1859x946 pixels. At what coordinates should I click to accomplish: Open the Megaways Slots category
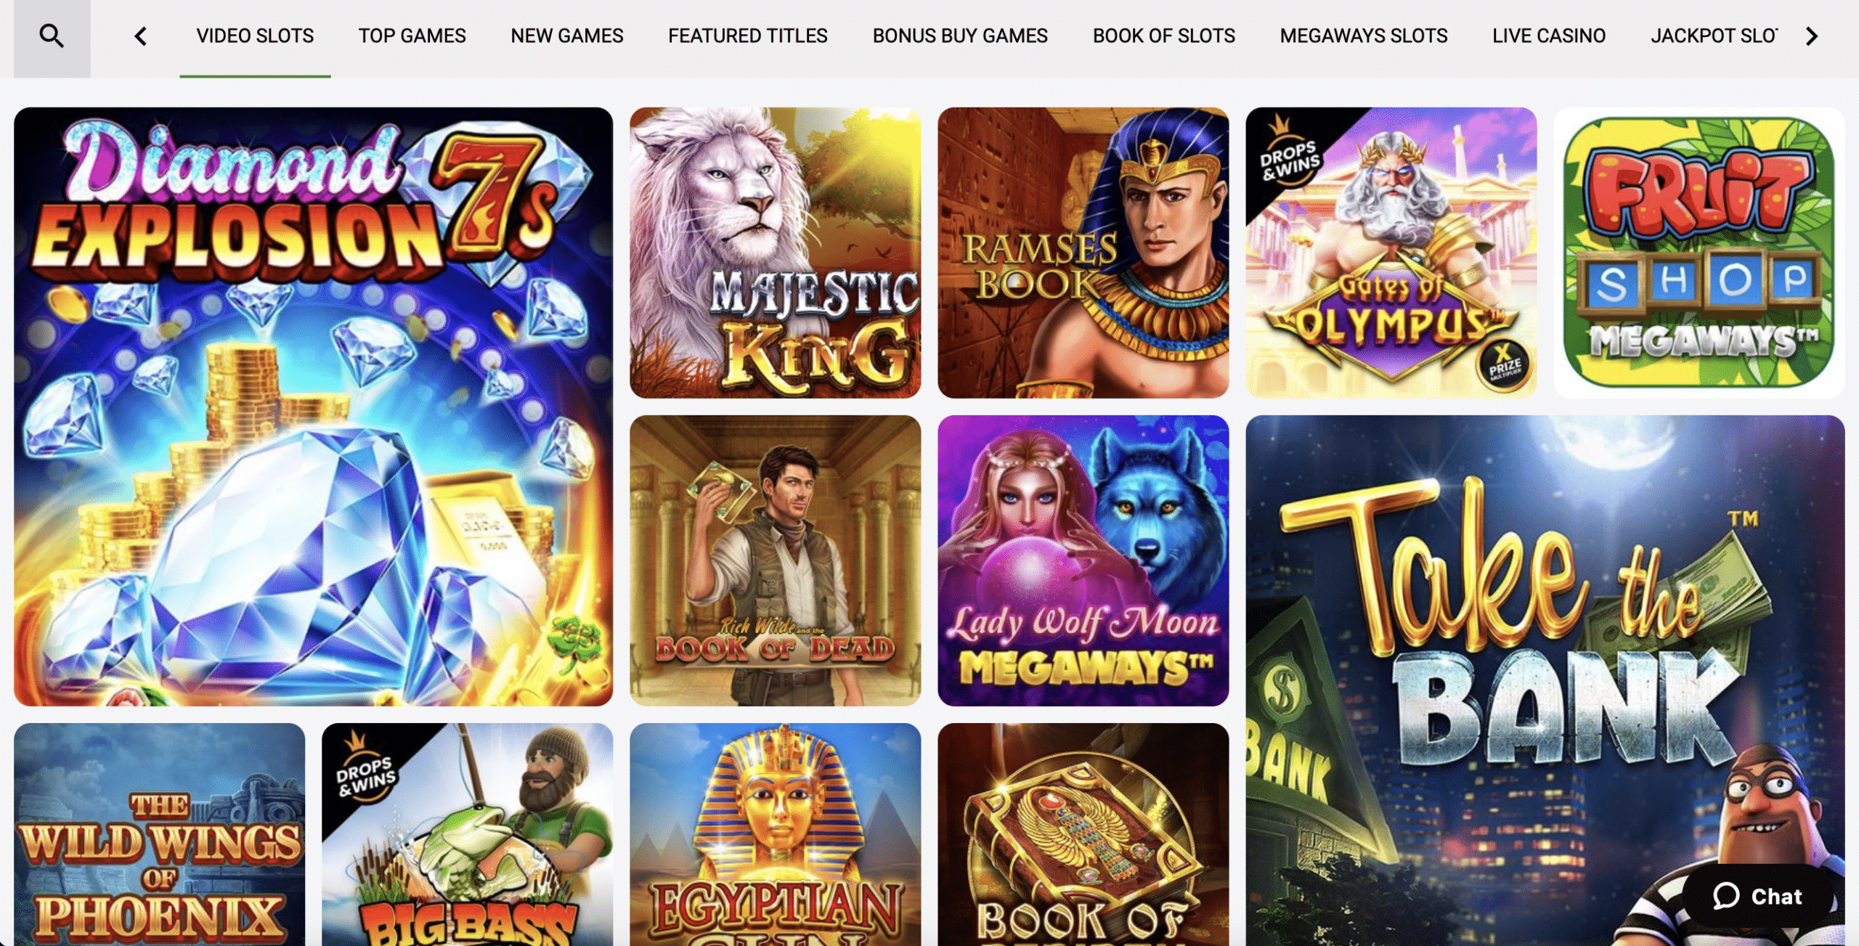1364,36
